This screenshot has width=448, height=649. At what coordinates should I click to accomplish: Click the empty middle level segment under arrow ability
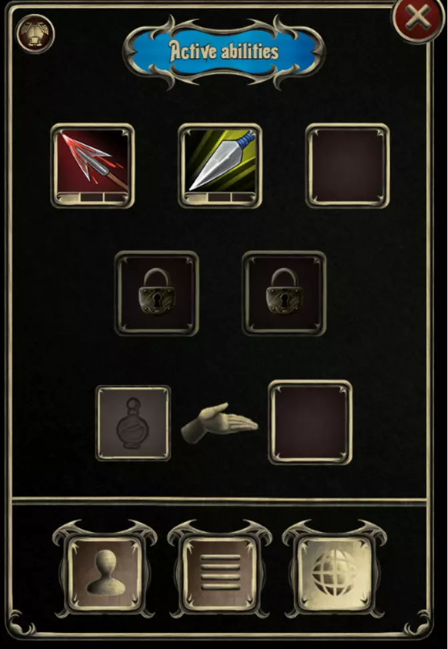click(91, 197)
